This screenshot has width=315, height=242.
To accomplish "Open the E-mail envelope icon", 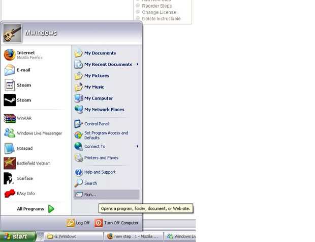I will coord(10,70).
